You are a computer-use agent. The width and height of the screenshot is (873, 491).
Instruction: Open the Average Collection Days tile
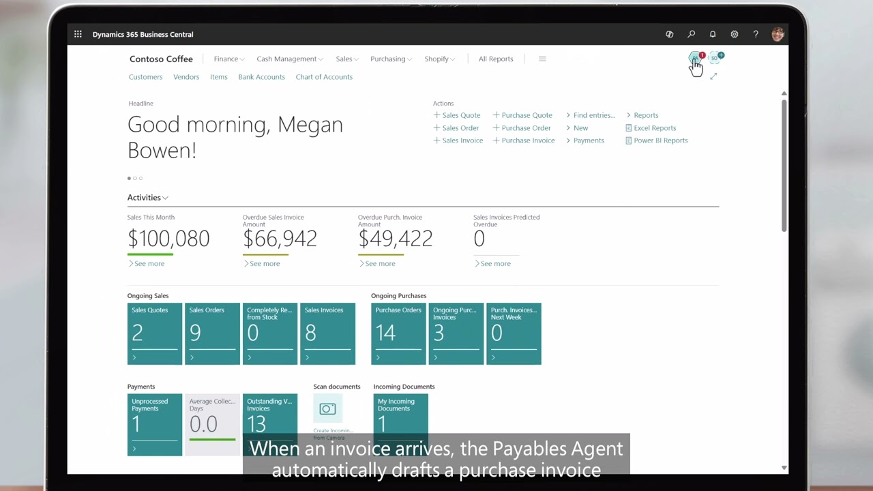click(212, 425)
